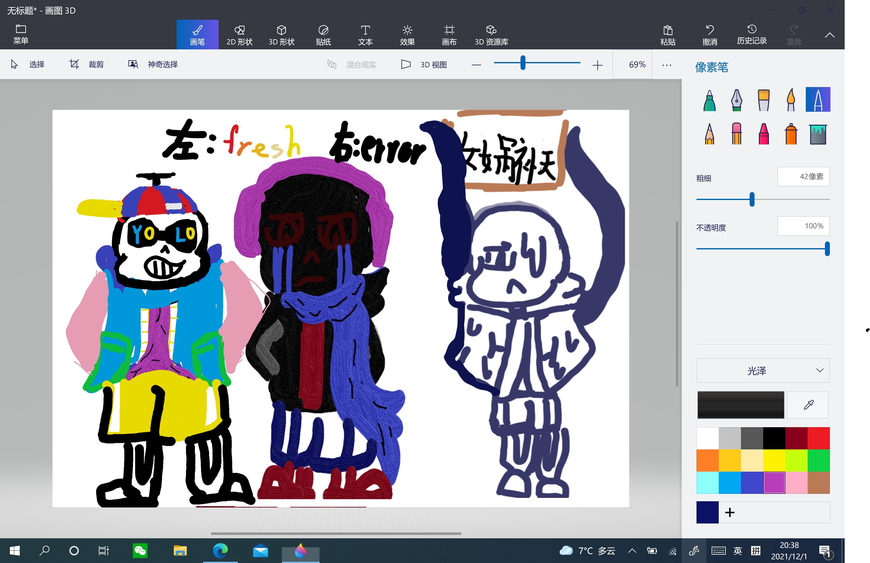Click the 不透明度 opacity value field
Screen dimensions: 870x563
pyautogui.click(x=803, y=226)
